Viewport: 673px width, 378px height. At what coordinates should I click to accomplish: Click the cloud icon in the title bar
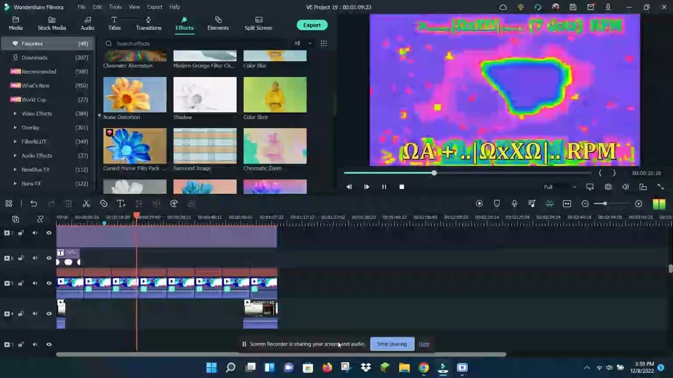pyautogui.click(x=503, y=7)
